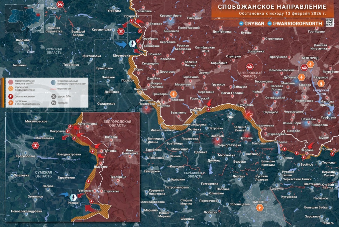This screenshot has height=227, width=339.
Task: Click the clash icon near Ivashki
Action: click(209, 109)
